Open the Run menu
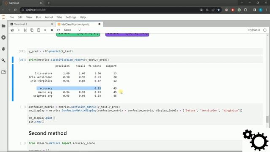Screen dimensions: 270x152 [x=38, y=17]
